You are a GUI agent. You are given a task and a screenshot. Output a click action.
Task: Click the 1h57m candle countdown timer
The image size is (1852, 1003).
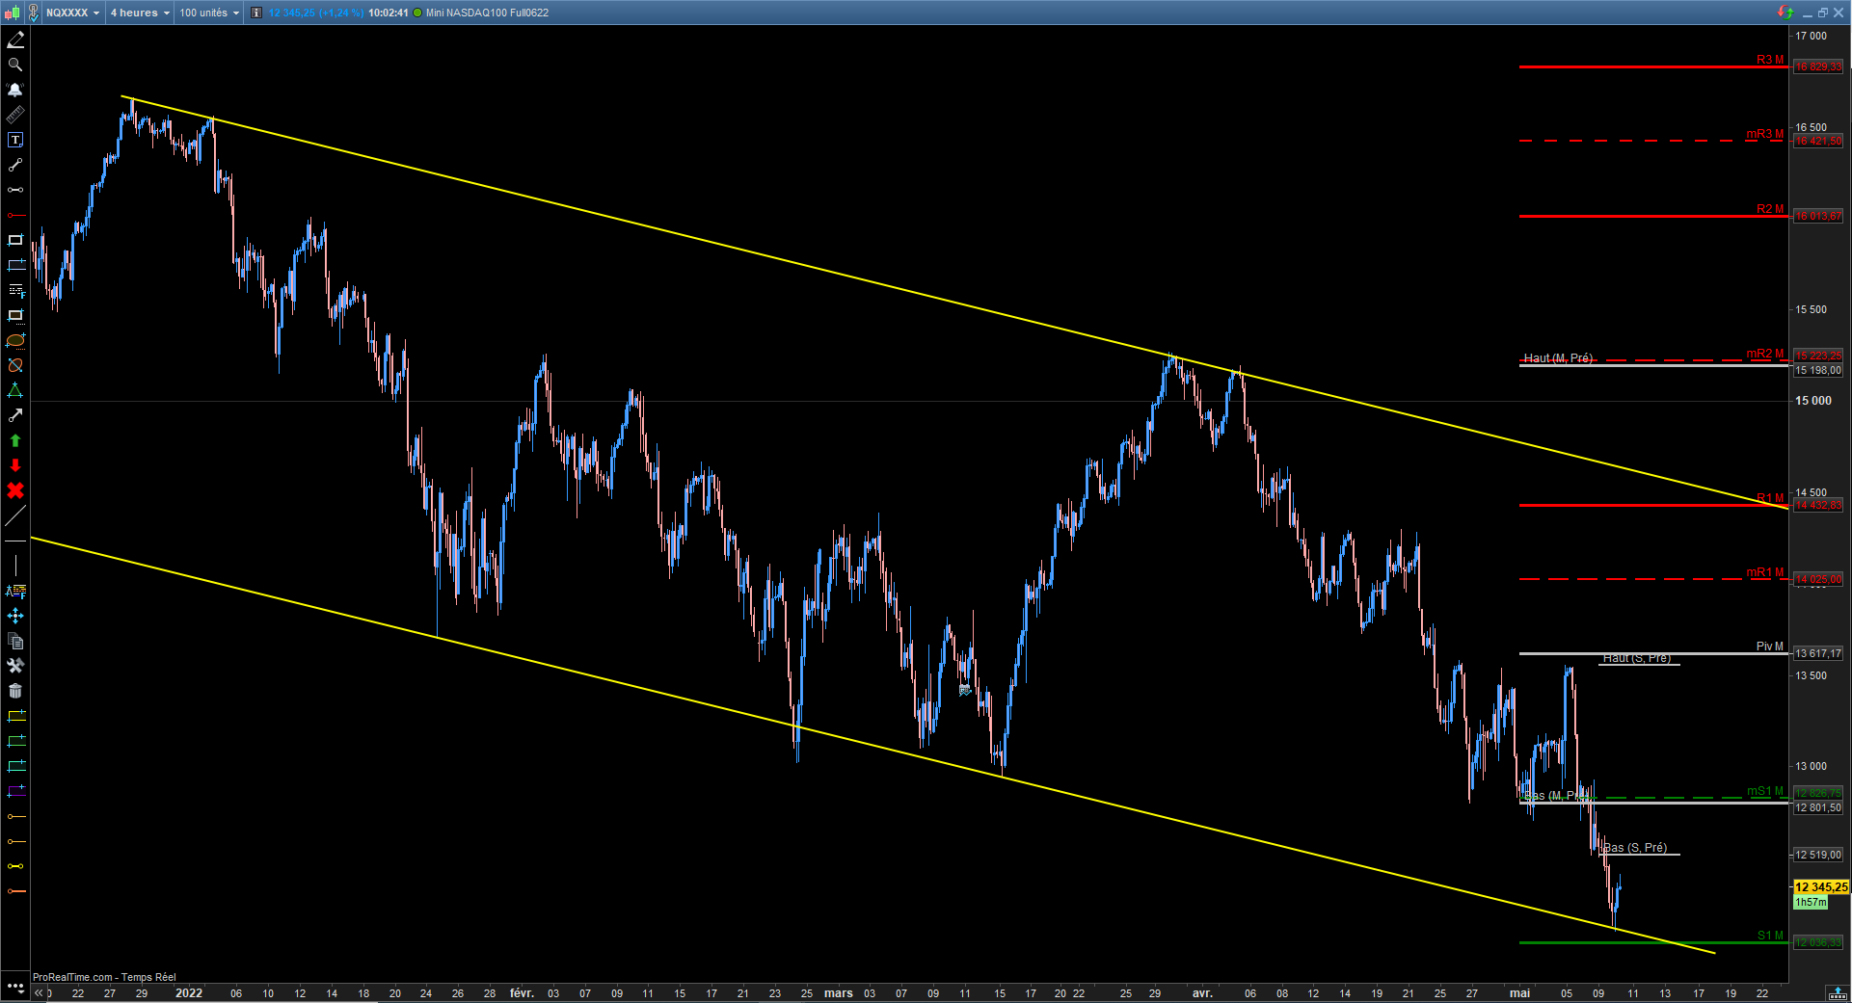click(x=1811, y=902)
